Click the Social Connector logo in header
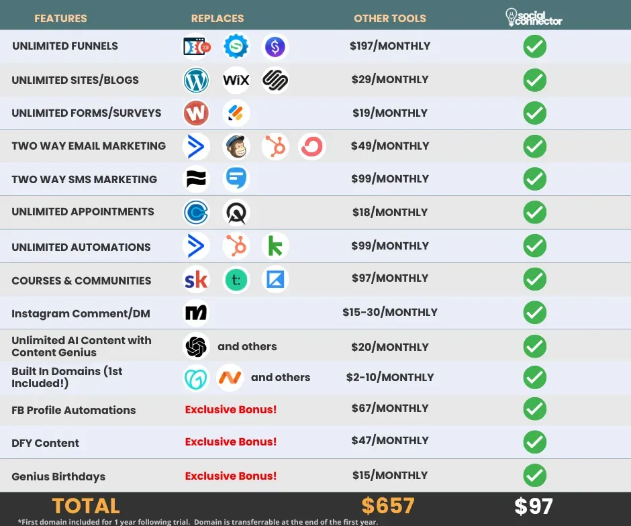Screen dimensions: 631x526 point(534,17)
